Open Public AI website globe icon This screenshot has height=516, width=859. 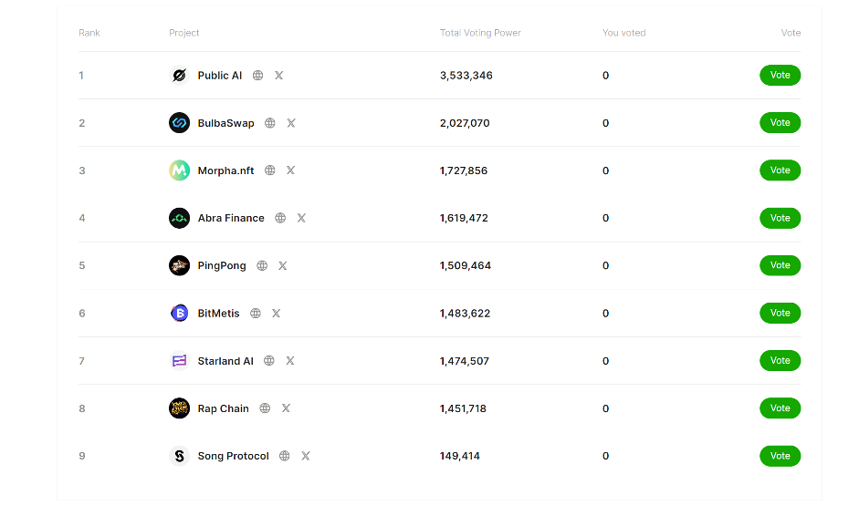coord(258,76)
